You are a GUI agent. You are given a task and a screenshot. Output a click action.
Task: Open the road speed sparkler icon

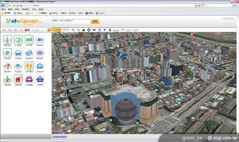[7, 66]
